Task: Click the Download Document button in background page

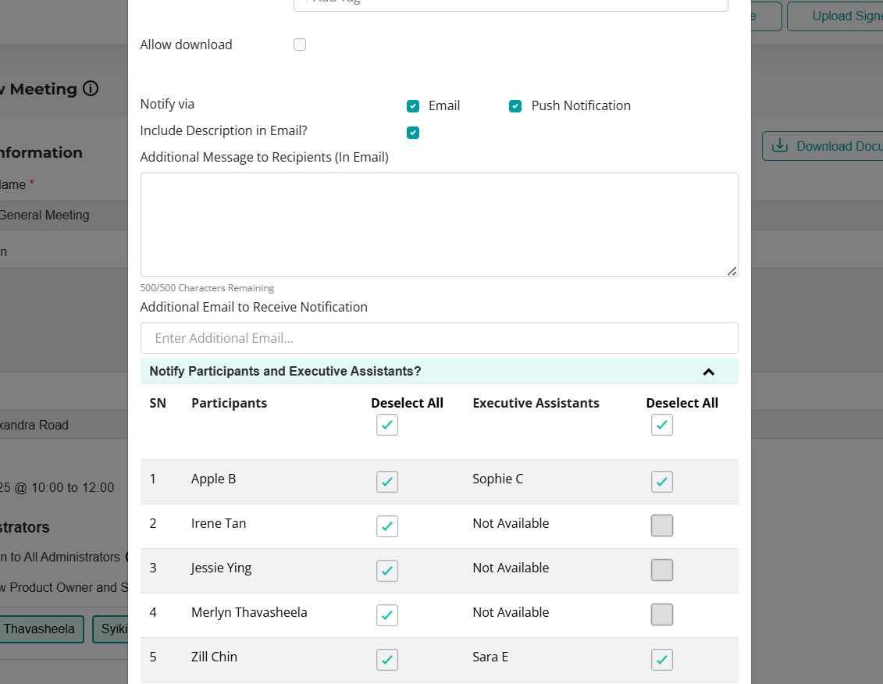Action: (822, 146)
